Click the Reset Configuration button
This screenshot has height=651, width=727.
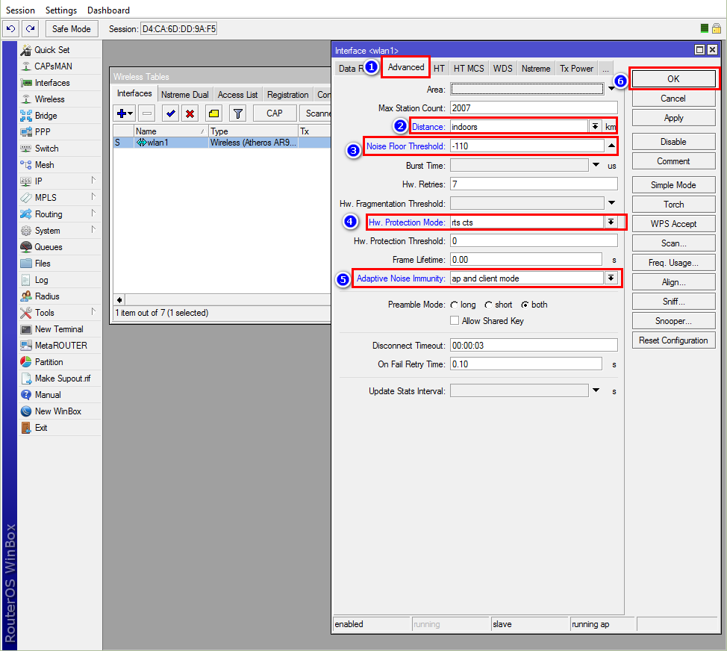[674, 340]
